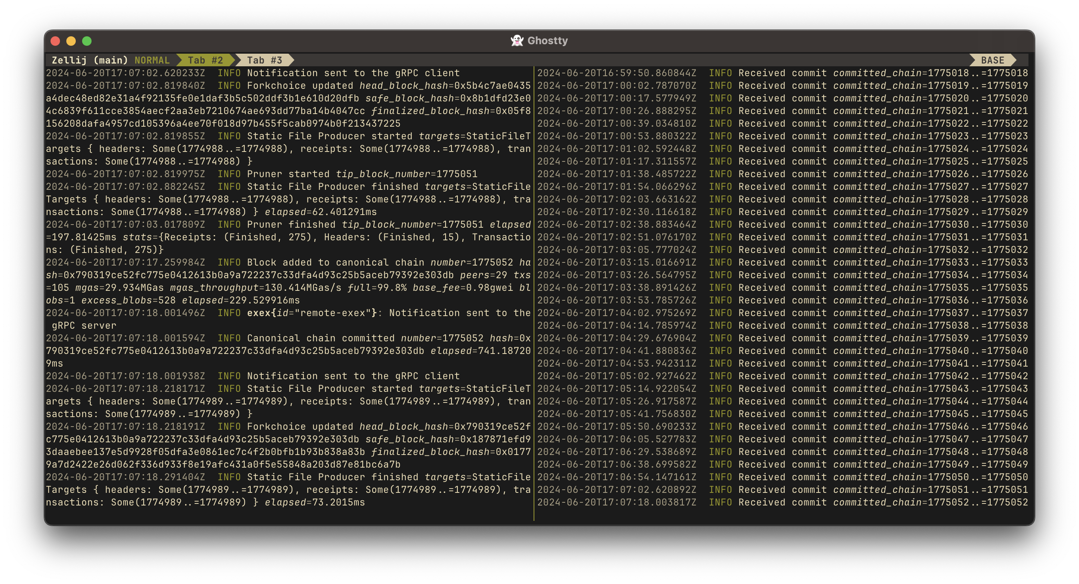Viewport: 1079px width, 584px height.
Task: Click the Ghostty window title text
Action: (547, 41)
